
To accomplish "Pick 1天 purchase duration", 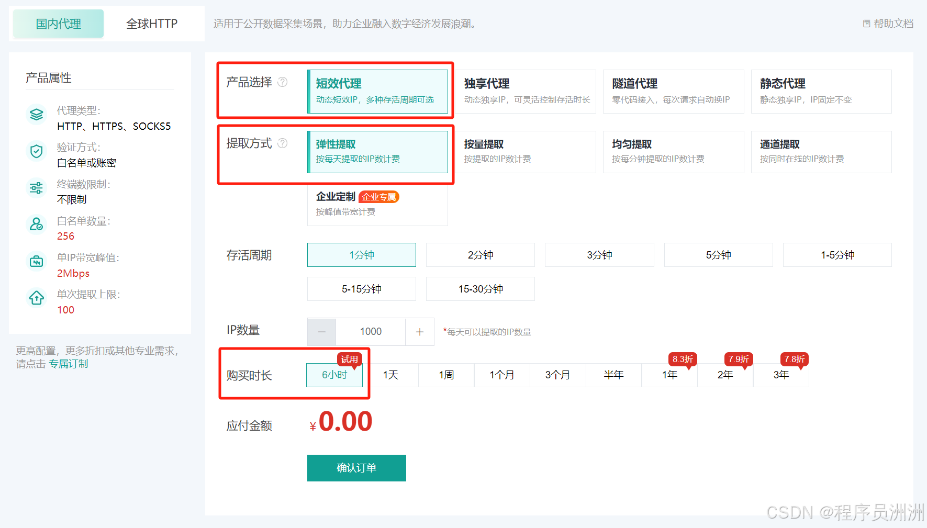I will [390, 375].
